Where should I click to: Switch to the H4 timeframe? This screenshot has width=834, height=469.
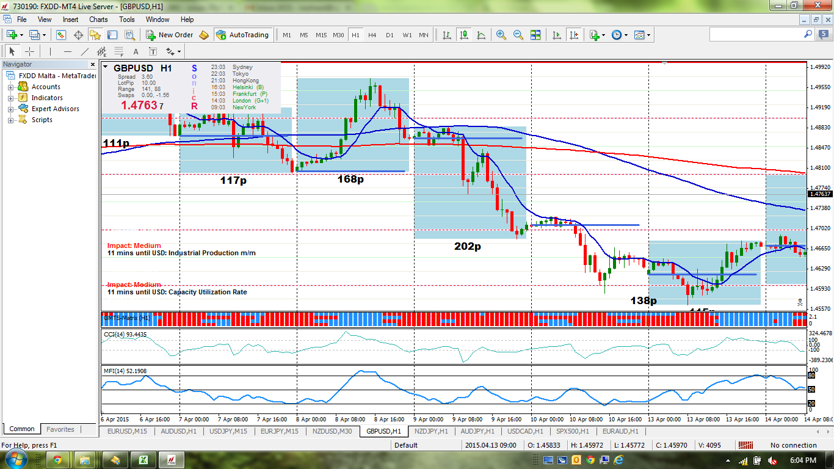(372, 35)
